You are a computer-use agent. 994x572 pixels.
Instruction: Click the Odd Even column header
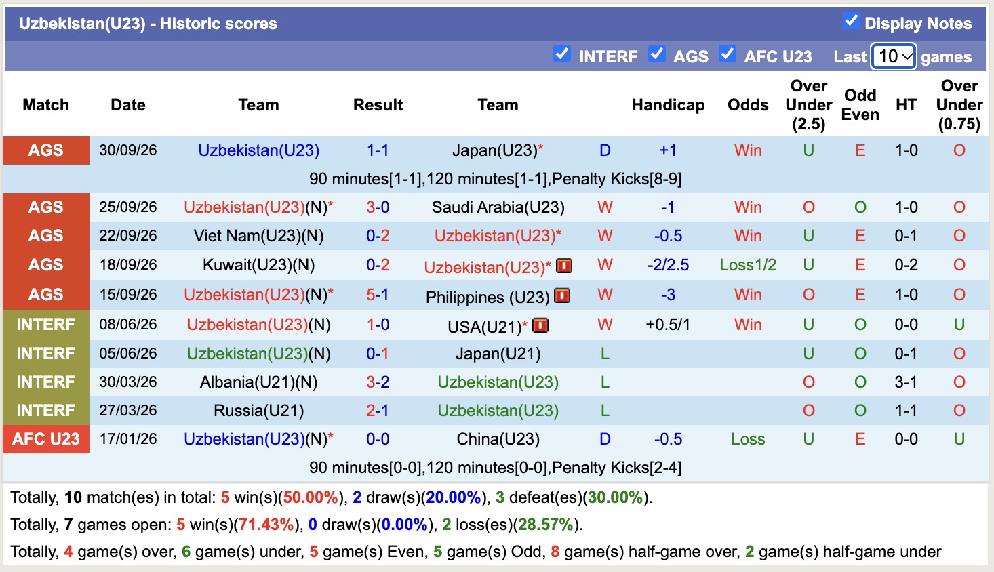[860, 105]
